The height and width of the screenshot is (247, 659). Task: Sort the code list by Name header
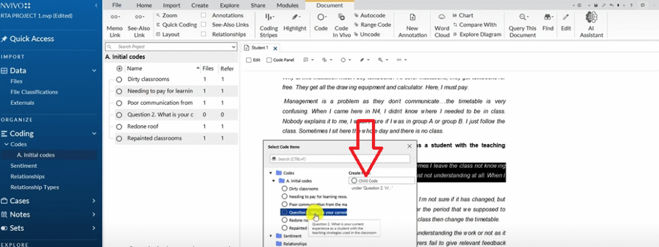point(135,68)
